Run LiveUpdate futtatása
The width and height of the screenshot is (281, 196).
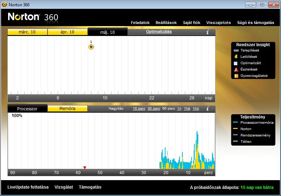[28, 187]
